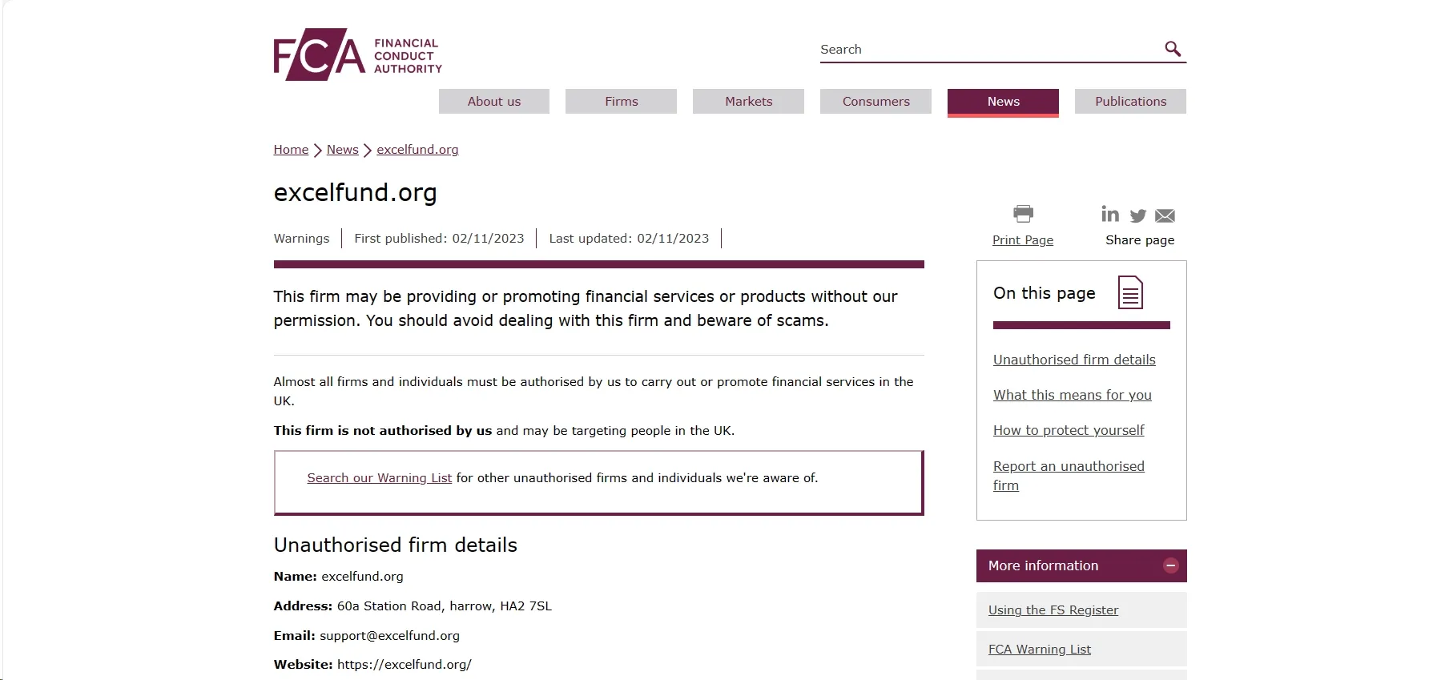Share page on LinkedIn

tap(1110, 214)
